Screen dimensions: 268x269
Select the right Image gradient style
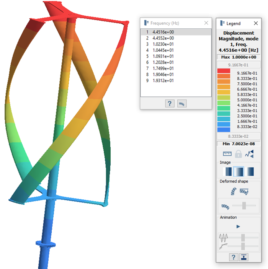(249, 171)
